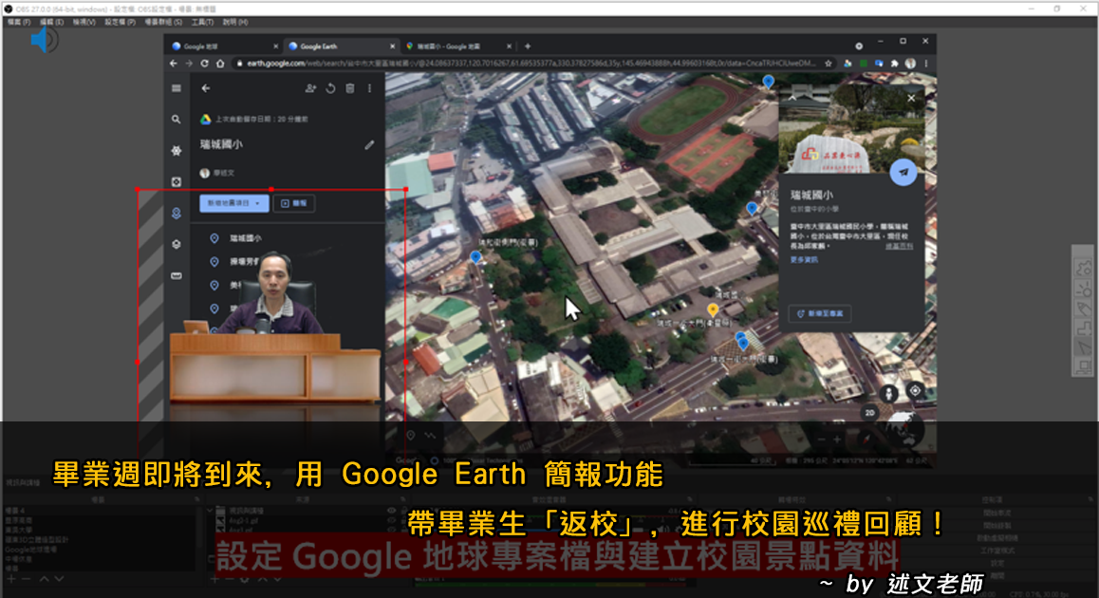
Task: Click the I'm Feeling Lucky dice icon
Action: coord(176,181)
